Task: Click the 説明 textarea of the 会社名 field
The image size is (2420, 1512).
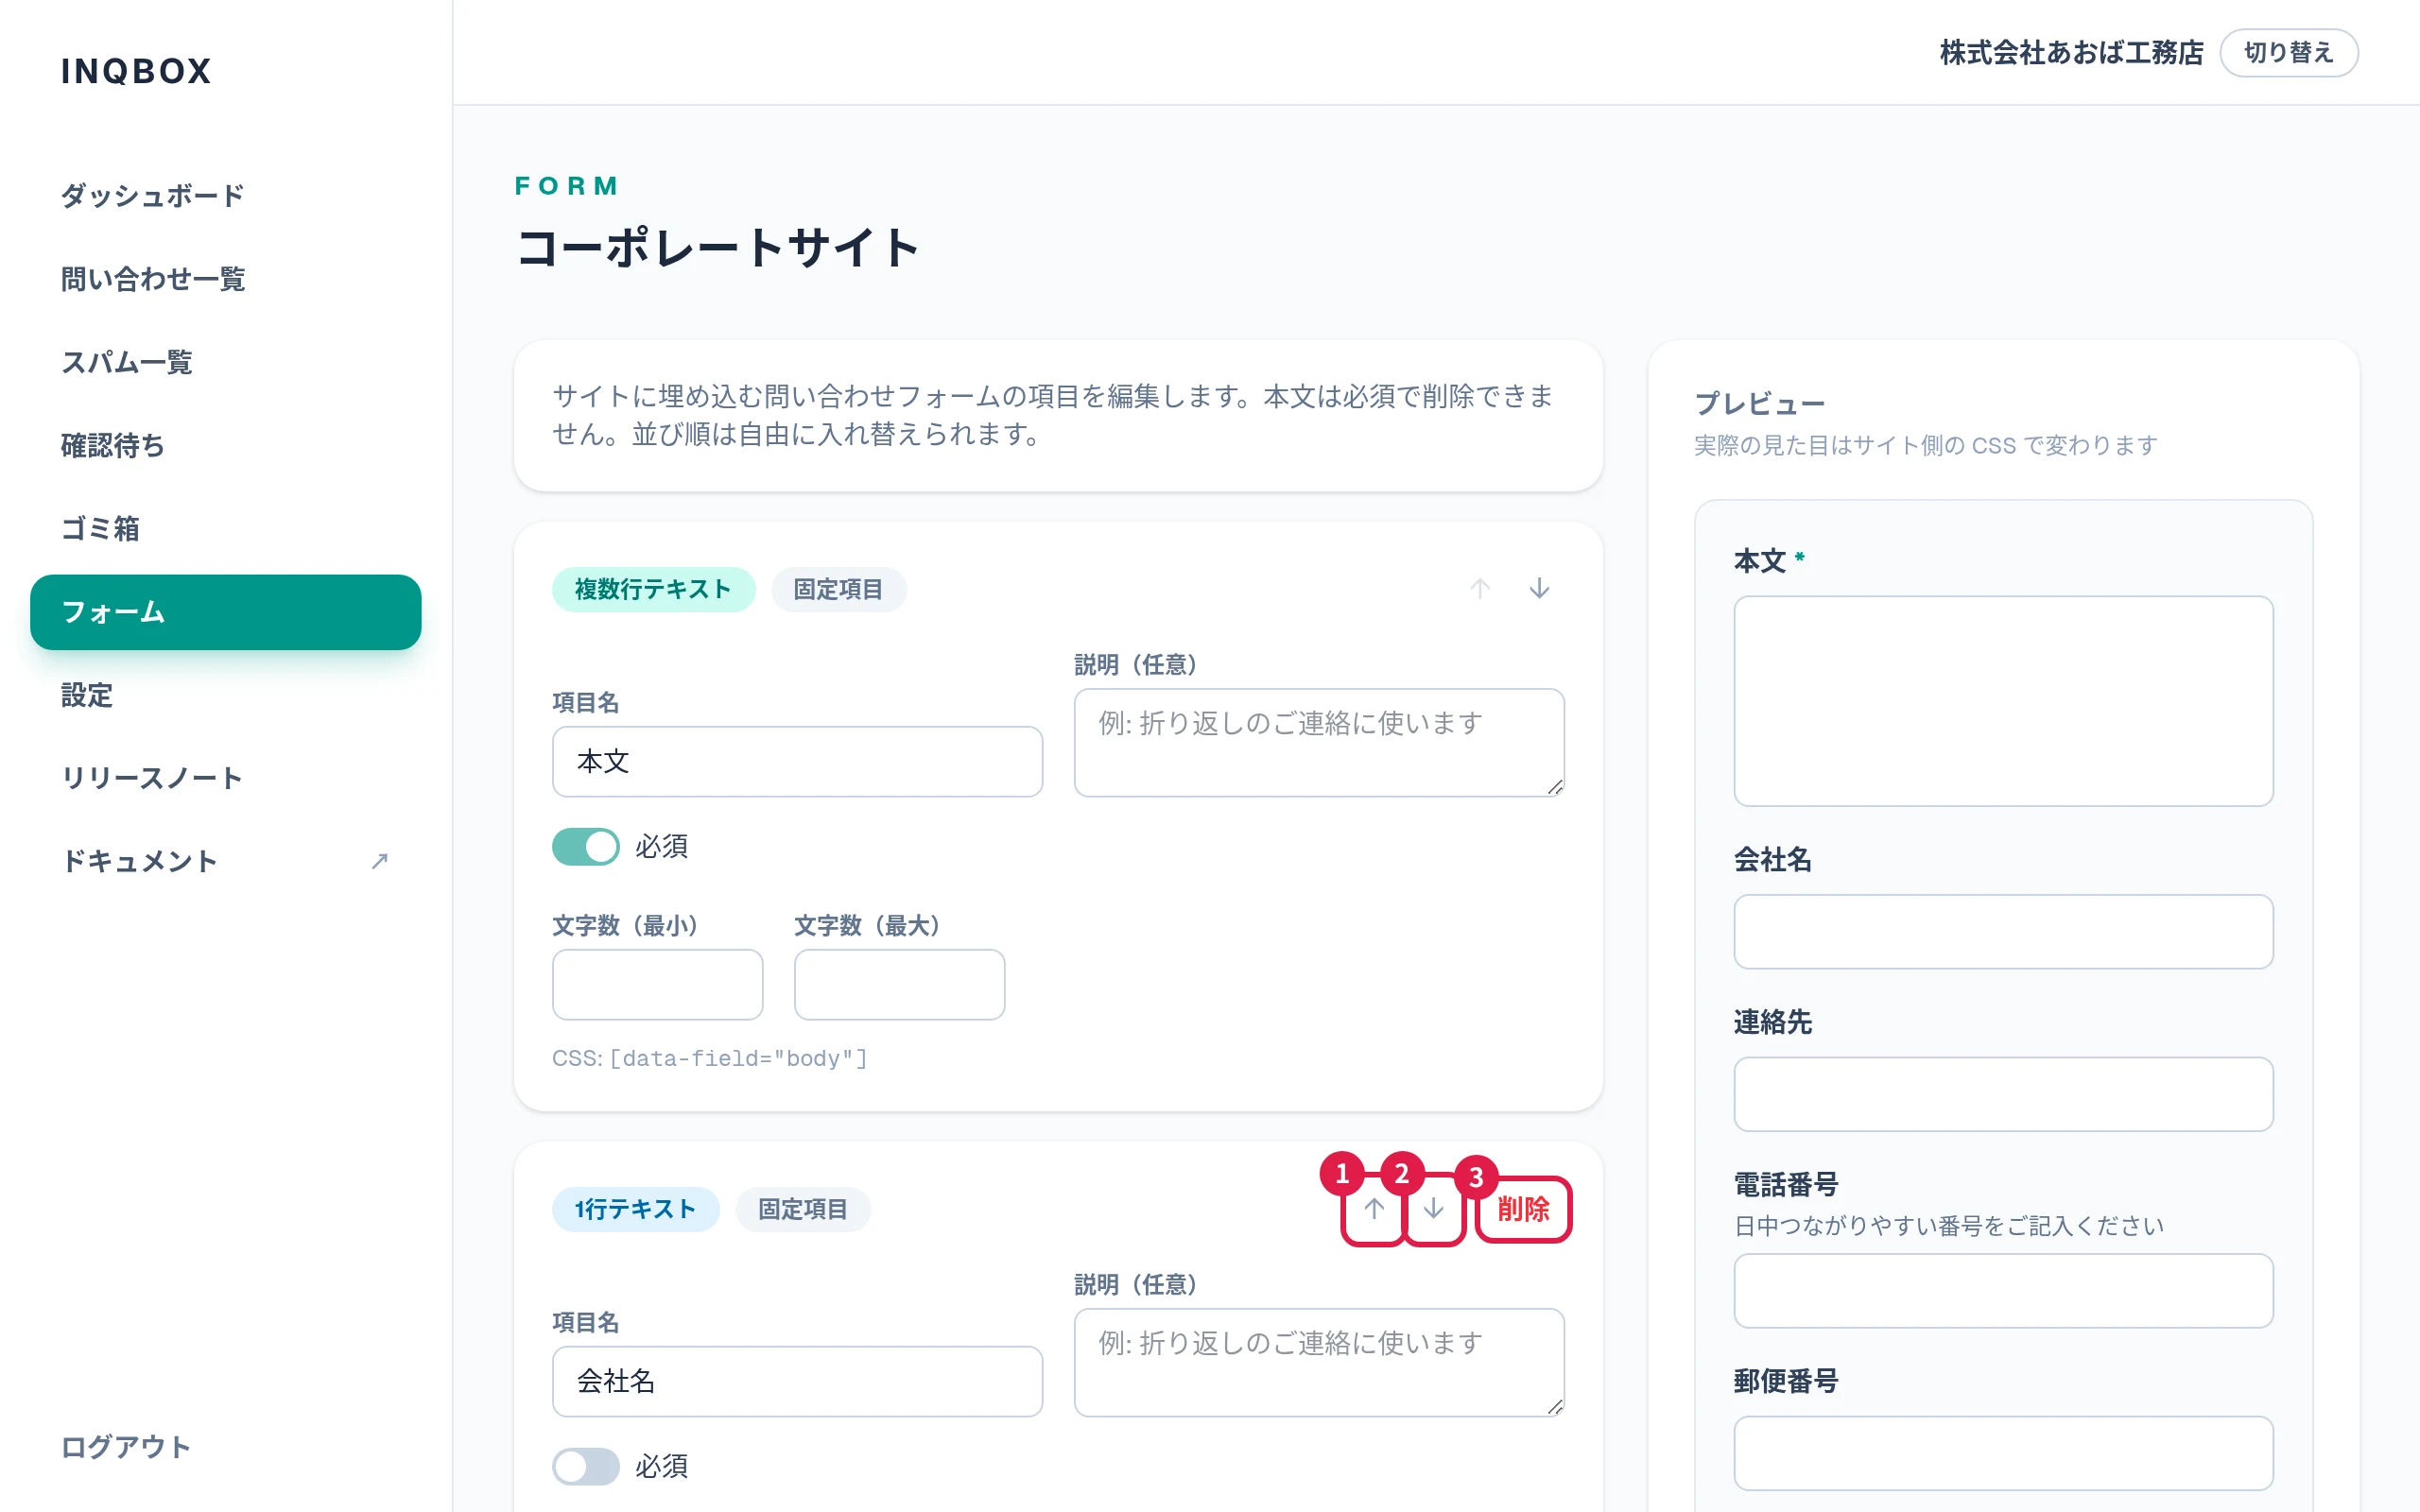Action: click(x=1319, y=1362)
